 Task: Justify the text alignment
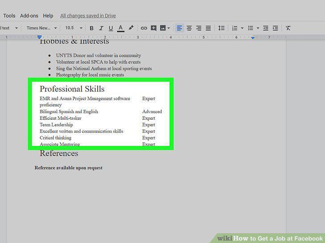208,28
